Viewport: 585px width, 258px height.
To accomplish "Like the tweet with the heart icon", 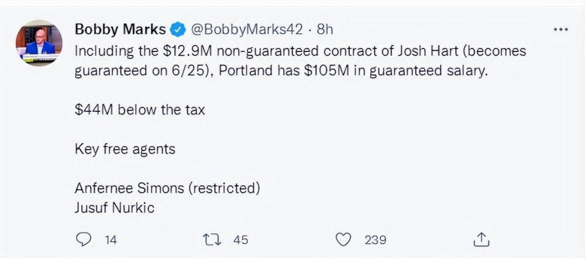I will 345,239.
